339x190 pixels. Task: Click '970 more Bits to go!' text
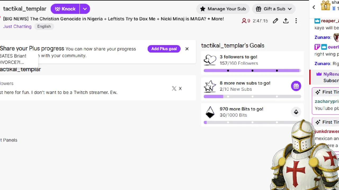click(242, 109)
